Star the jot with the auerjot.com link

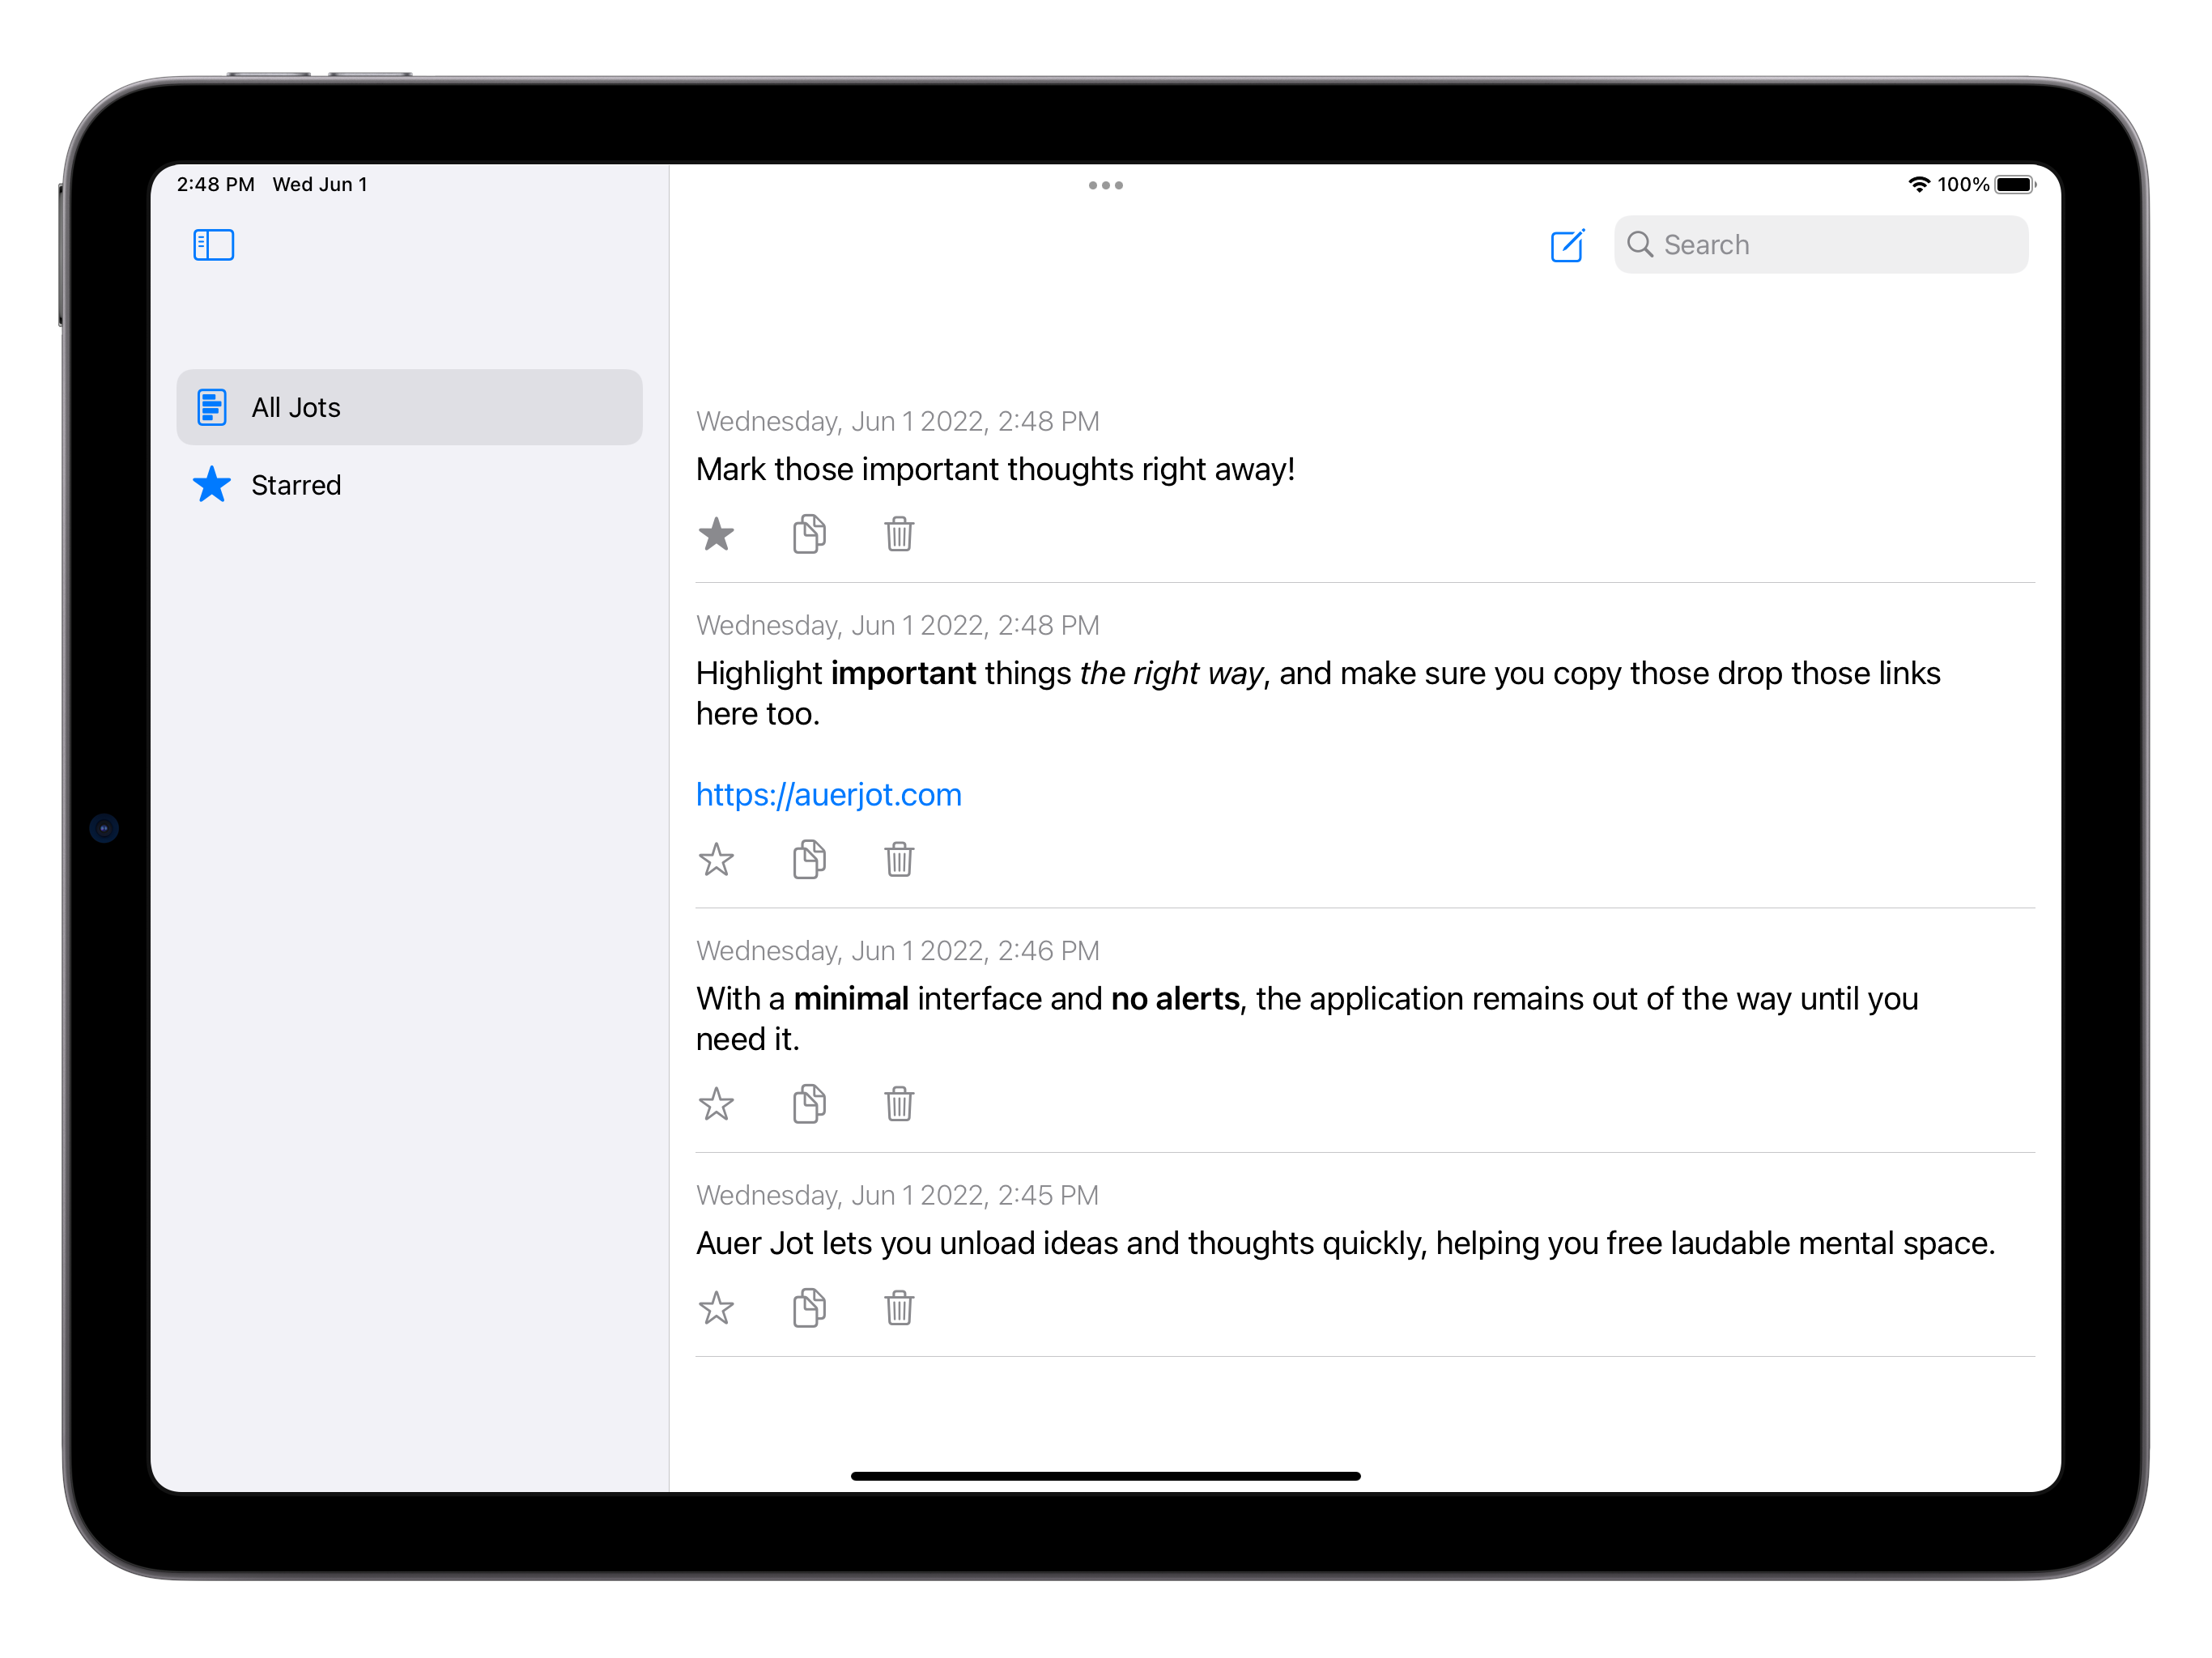716,859
